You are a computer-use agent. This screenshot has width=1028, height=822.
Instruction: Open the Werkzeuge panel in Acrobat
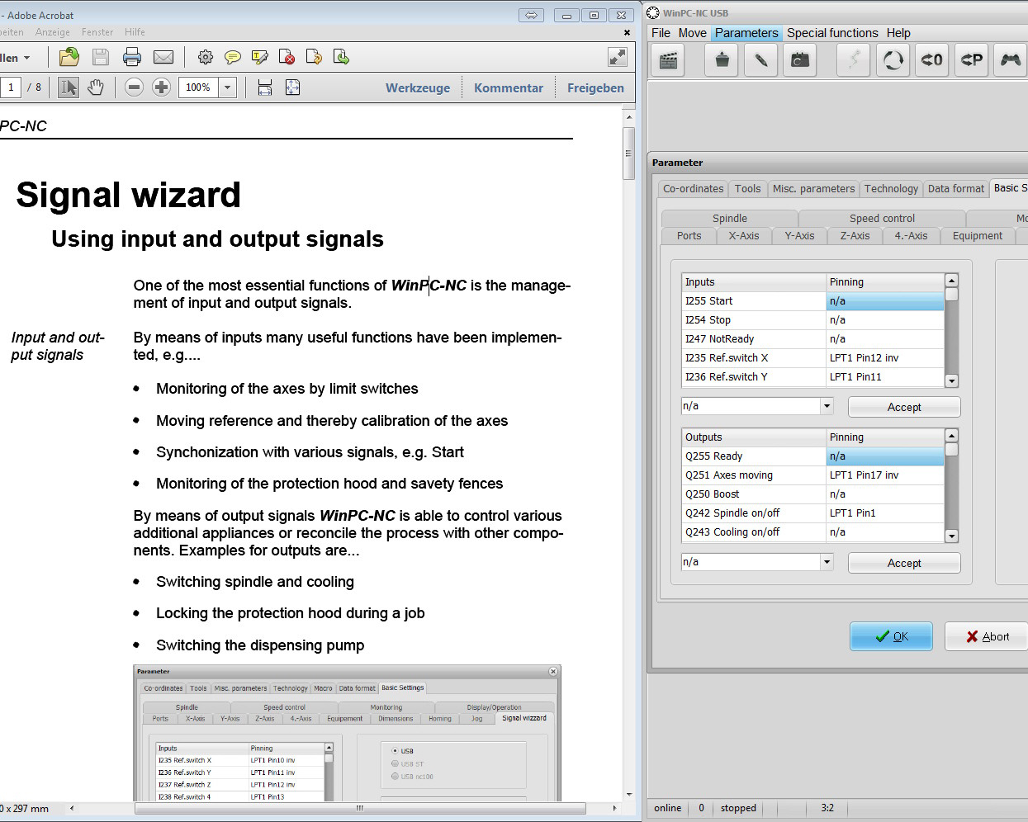(418, 87)
